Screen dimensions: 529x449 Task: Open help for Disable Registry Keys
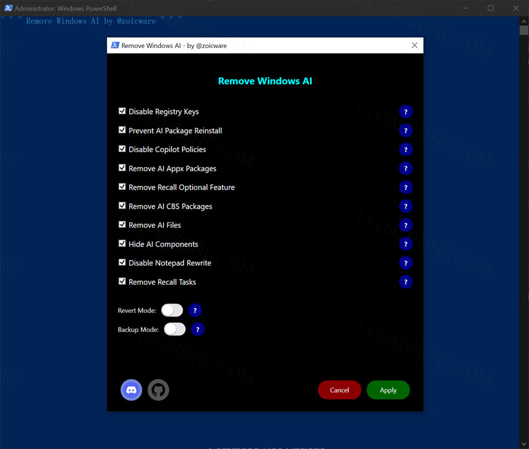pos(405,112)
